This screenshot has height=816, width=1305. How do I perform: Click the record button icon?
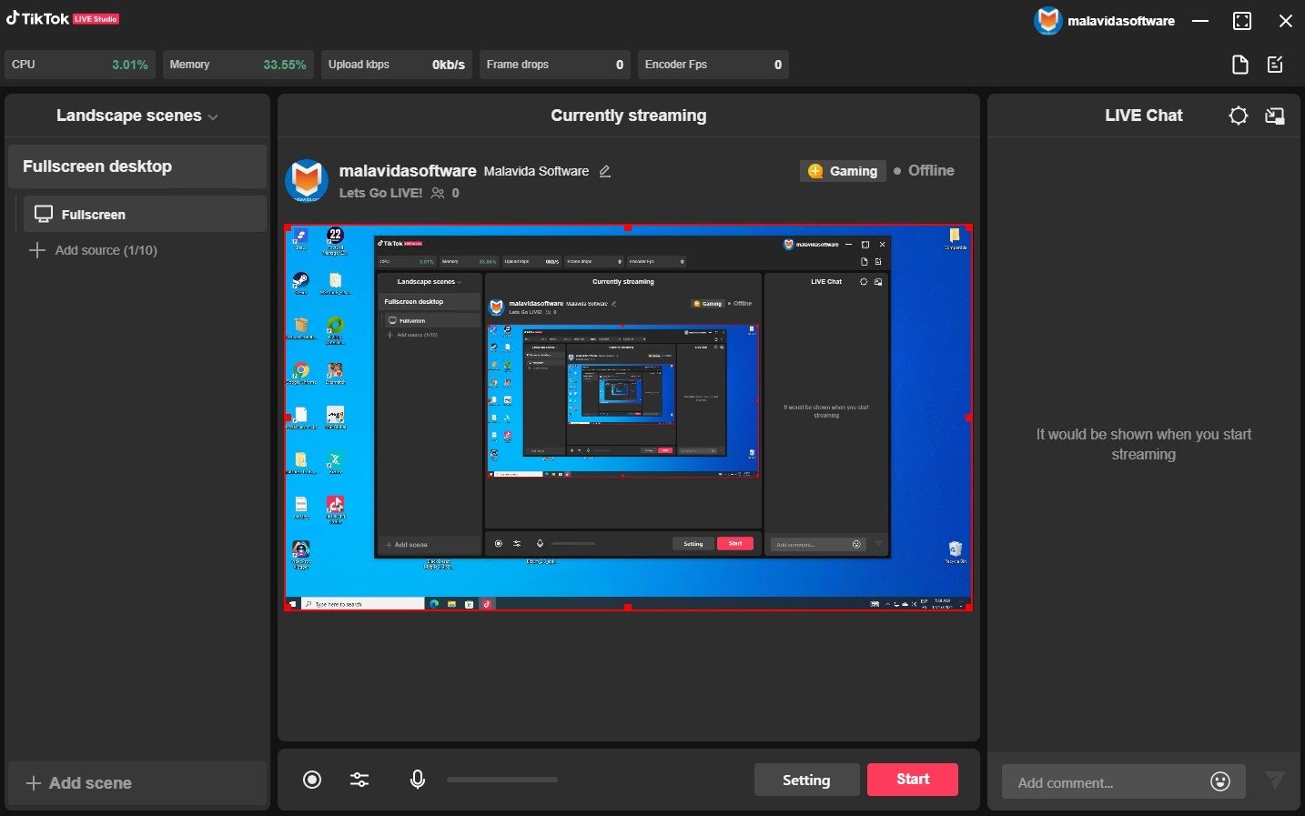312,780
